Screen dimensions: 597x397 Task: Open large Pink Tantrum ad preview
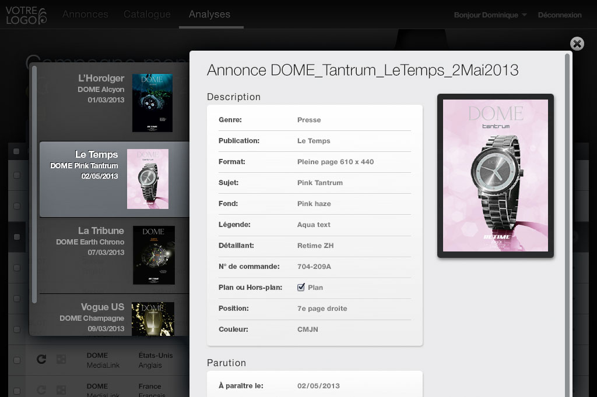click(x=495, y=175)
